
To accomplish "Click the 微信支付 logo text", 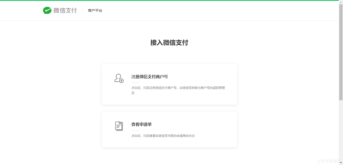I will [x=65, y=11].
